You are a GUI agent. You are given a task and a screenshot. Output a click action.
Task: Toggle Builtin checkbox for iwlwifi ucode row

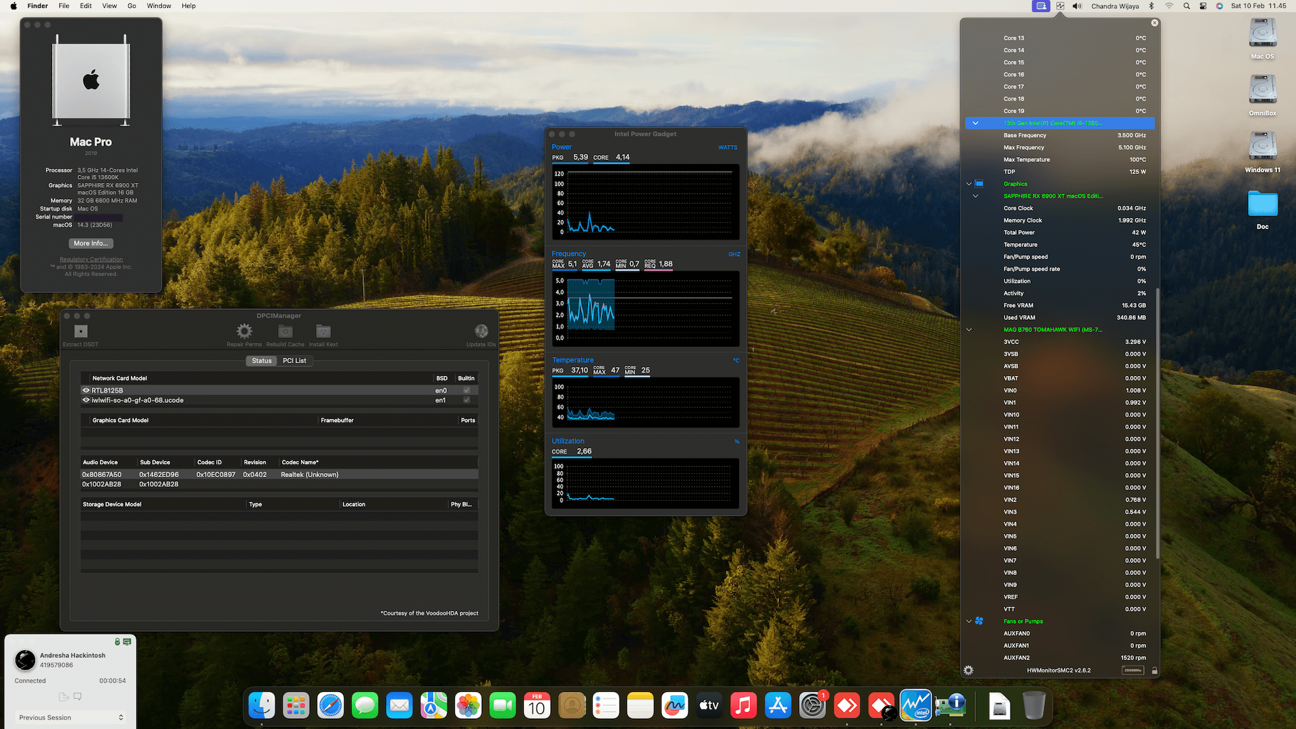click(x=466, y=400)
